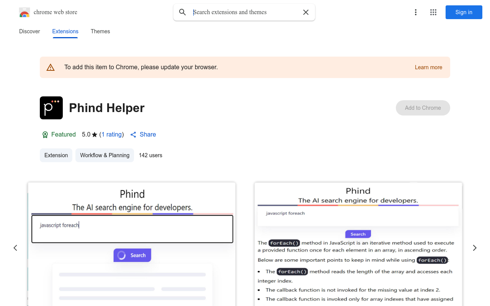
Task: Click the 142 users text
Action: [x=150, y=155]
